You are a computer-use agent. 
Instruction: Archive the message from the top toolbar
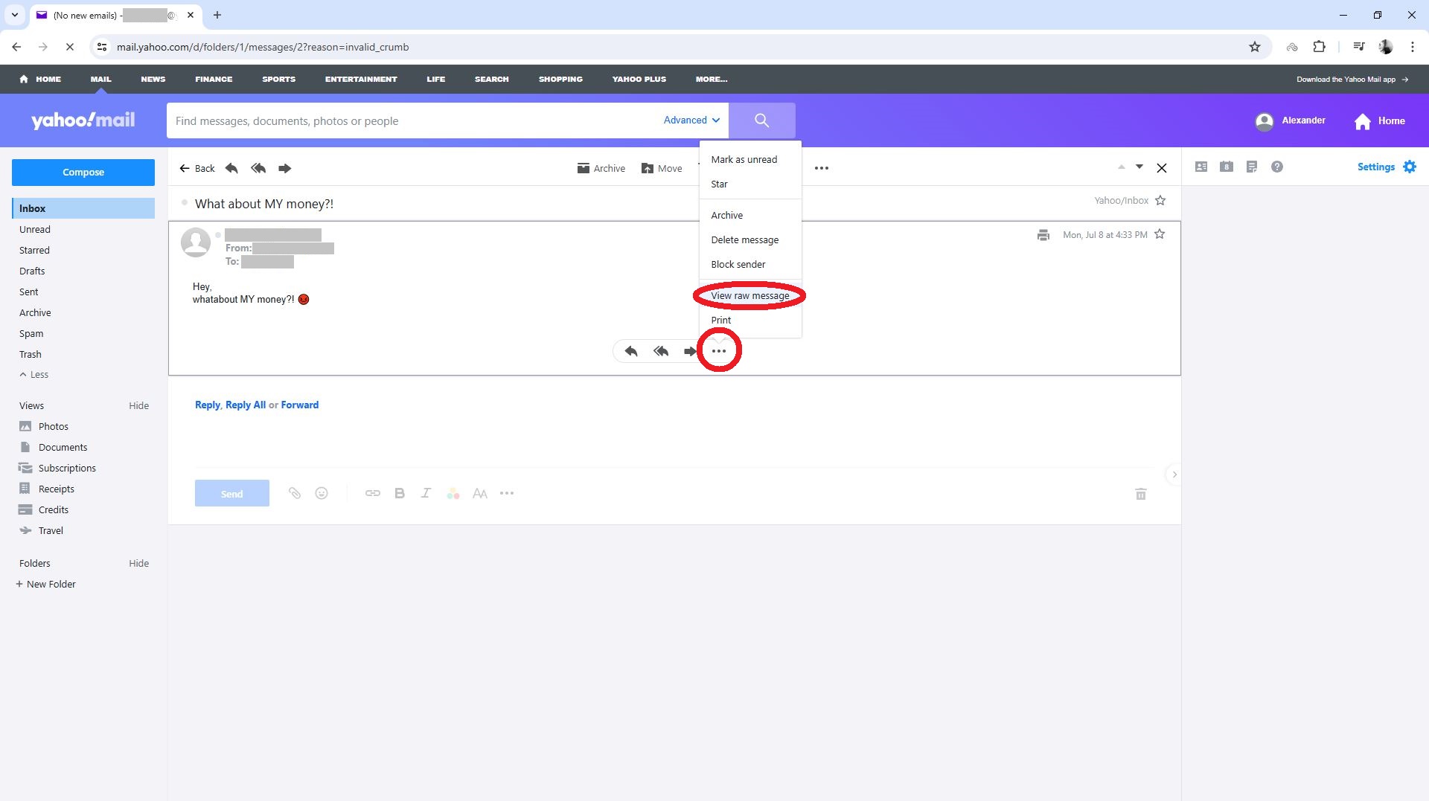[601, 168]
